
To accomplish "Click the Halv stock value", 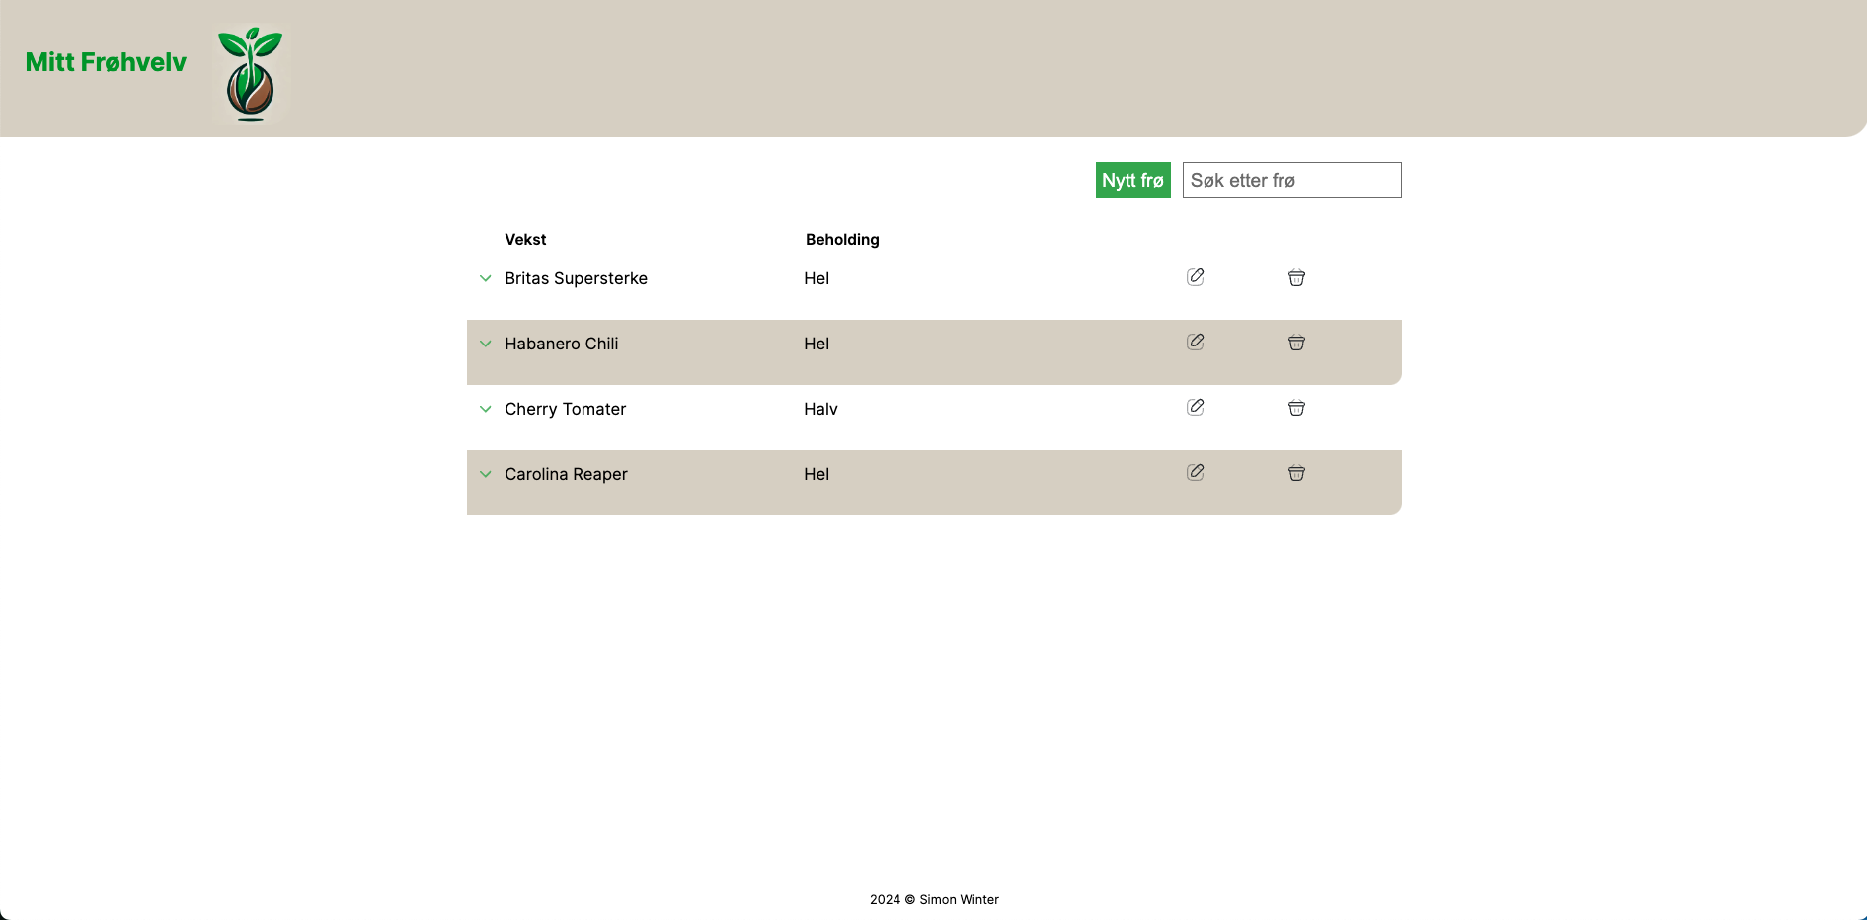I will click(x=820, y=410).
